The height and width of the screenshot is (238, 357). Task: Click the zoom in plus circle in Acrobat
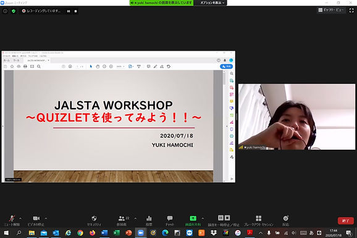(111, 66)
